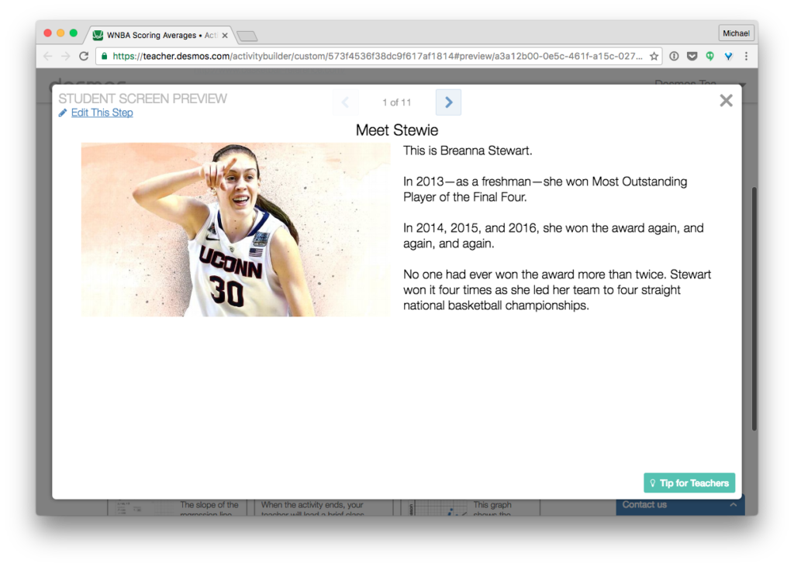The image size is (794, 567).
Task: Reload the page in the browser
Action: pyautogui.click(x=84, y=57)
